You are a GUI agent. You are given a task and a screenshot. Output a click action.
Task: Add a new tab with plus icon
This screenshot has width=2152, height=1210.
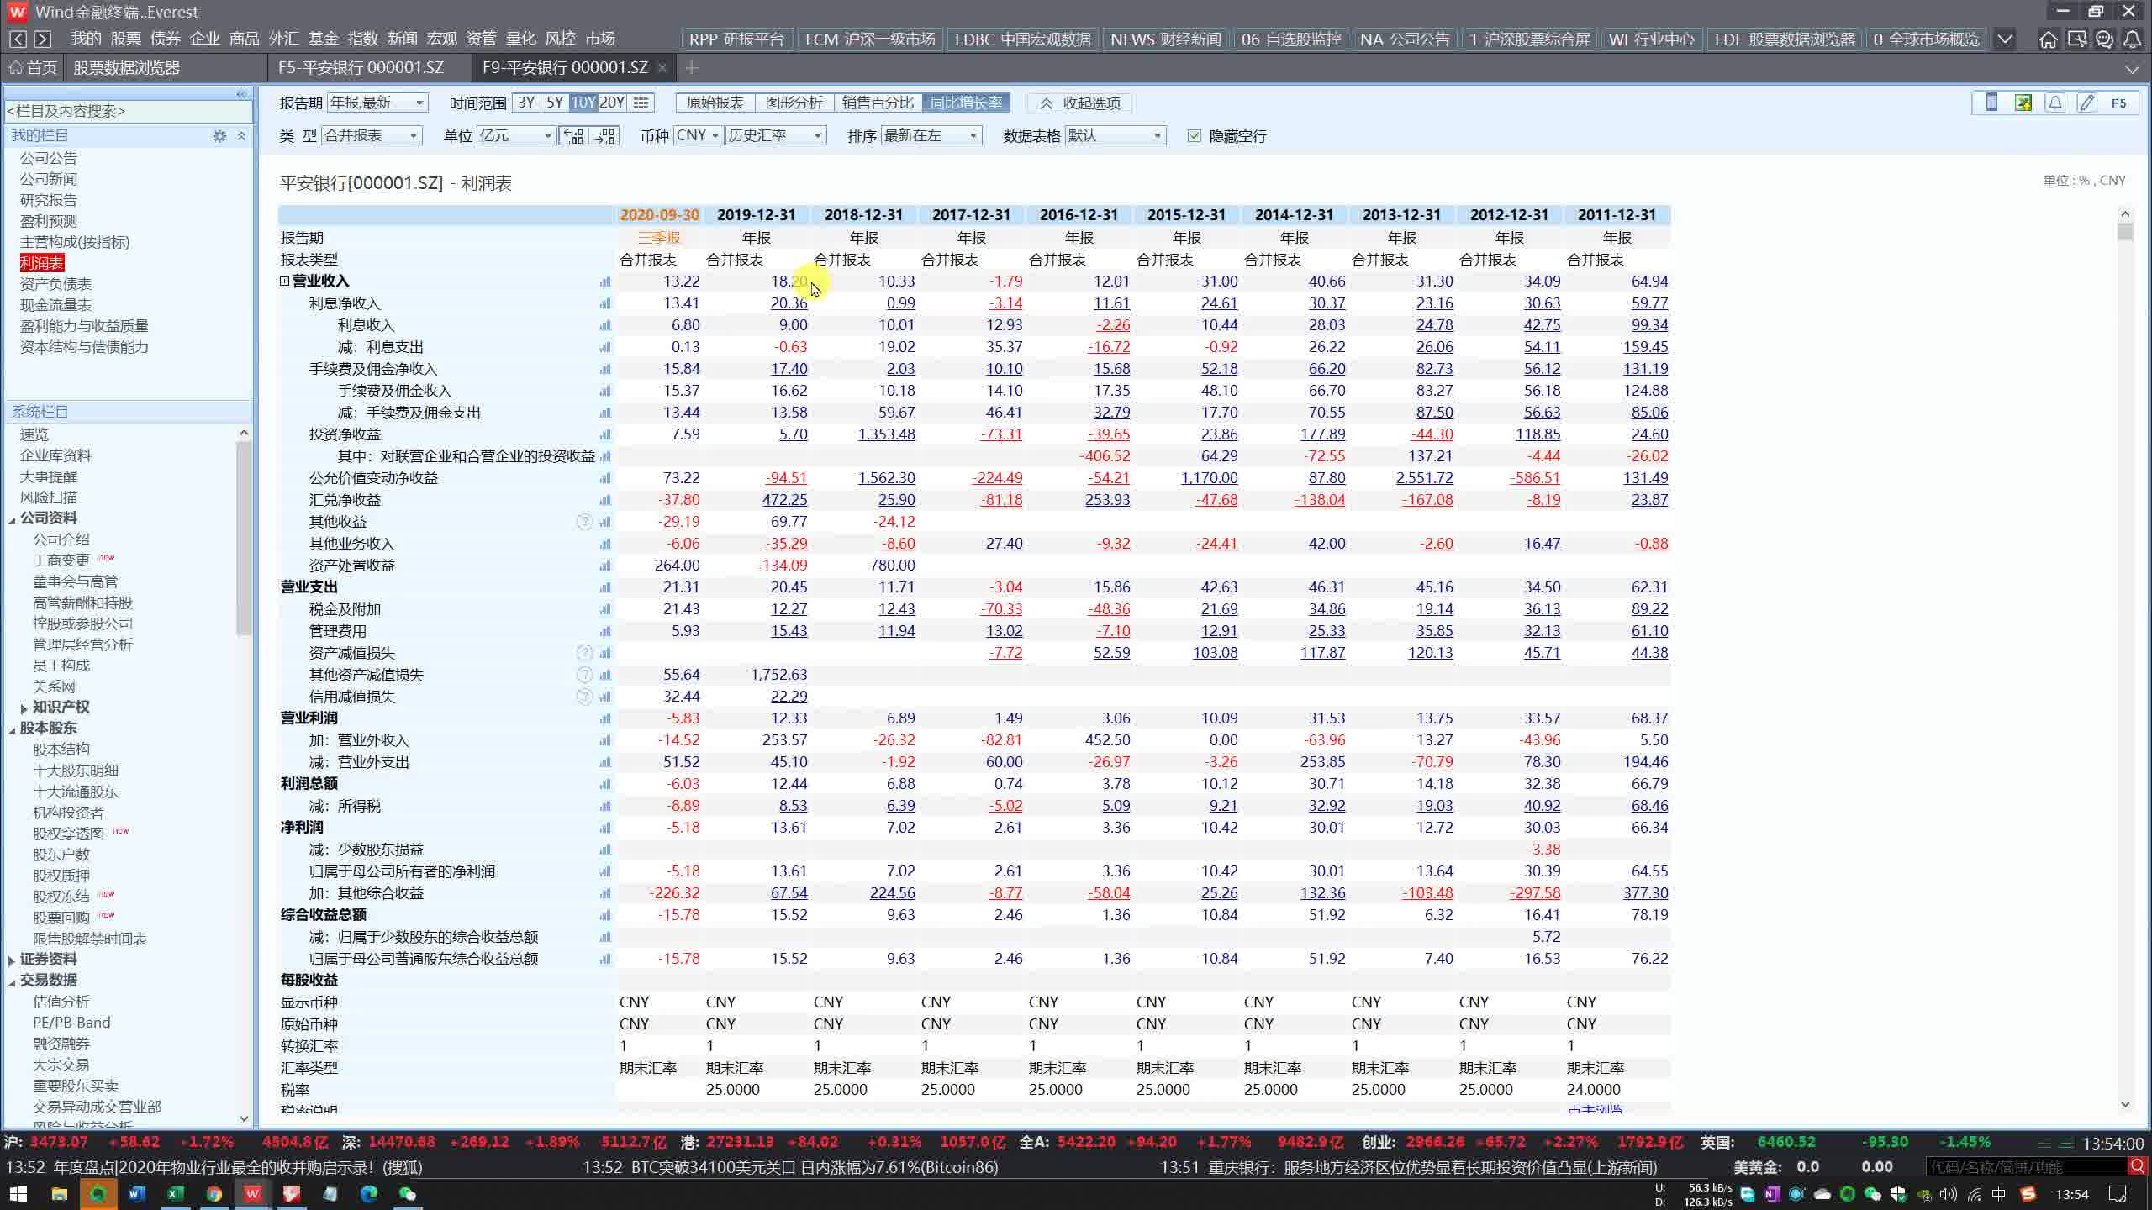pos(692,67)
